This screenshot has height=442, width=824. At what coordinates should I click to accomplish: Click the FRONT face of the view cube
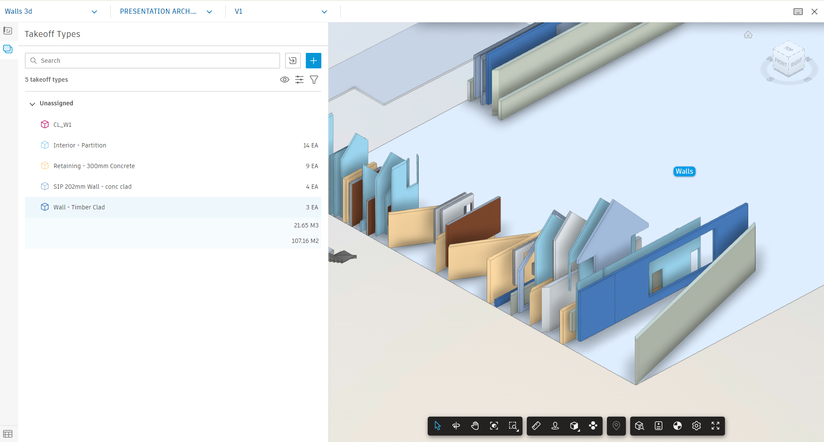click(781, 63)
